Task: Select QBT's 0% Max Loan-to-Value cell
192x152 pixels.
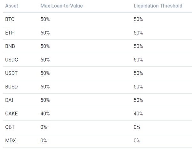Action: point(44,127)
